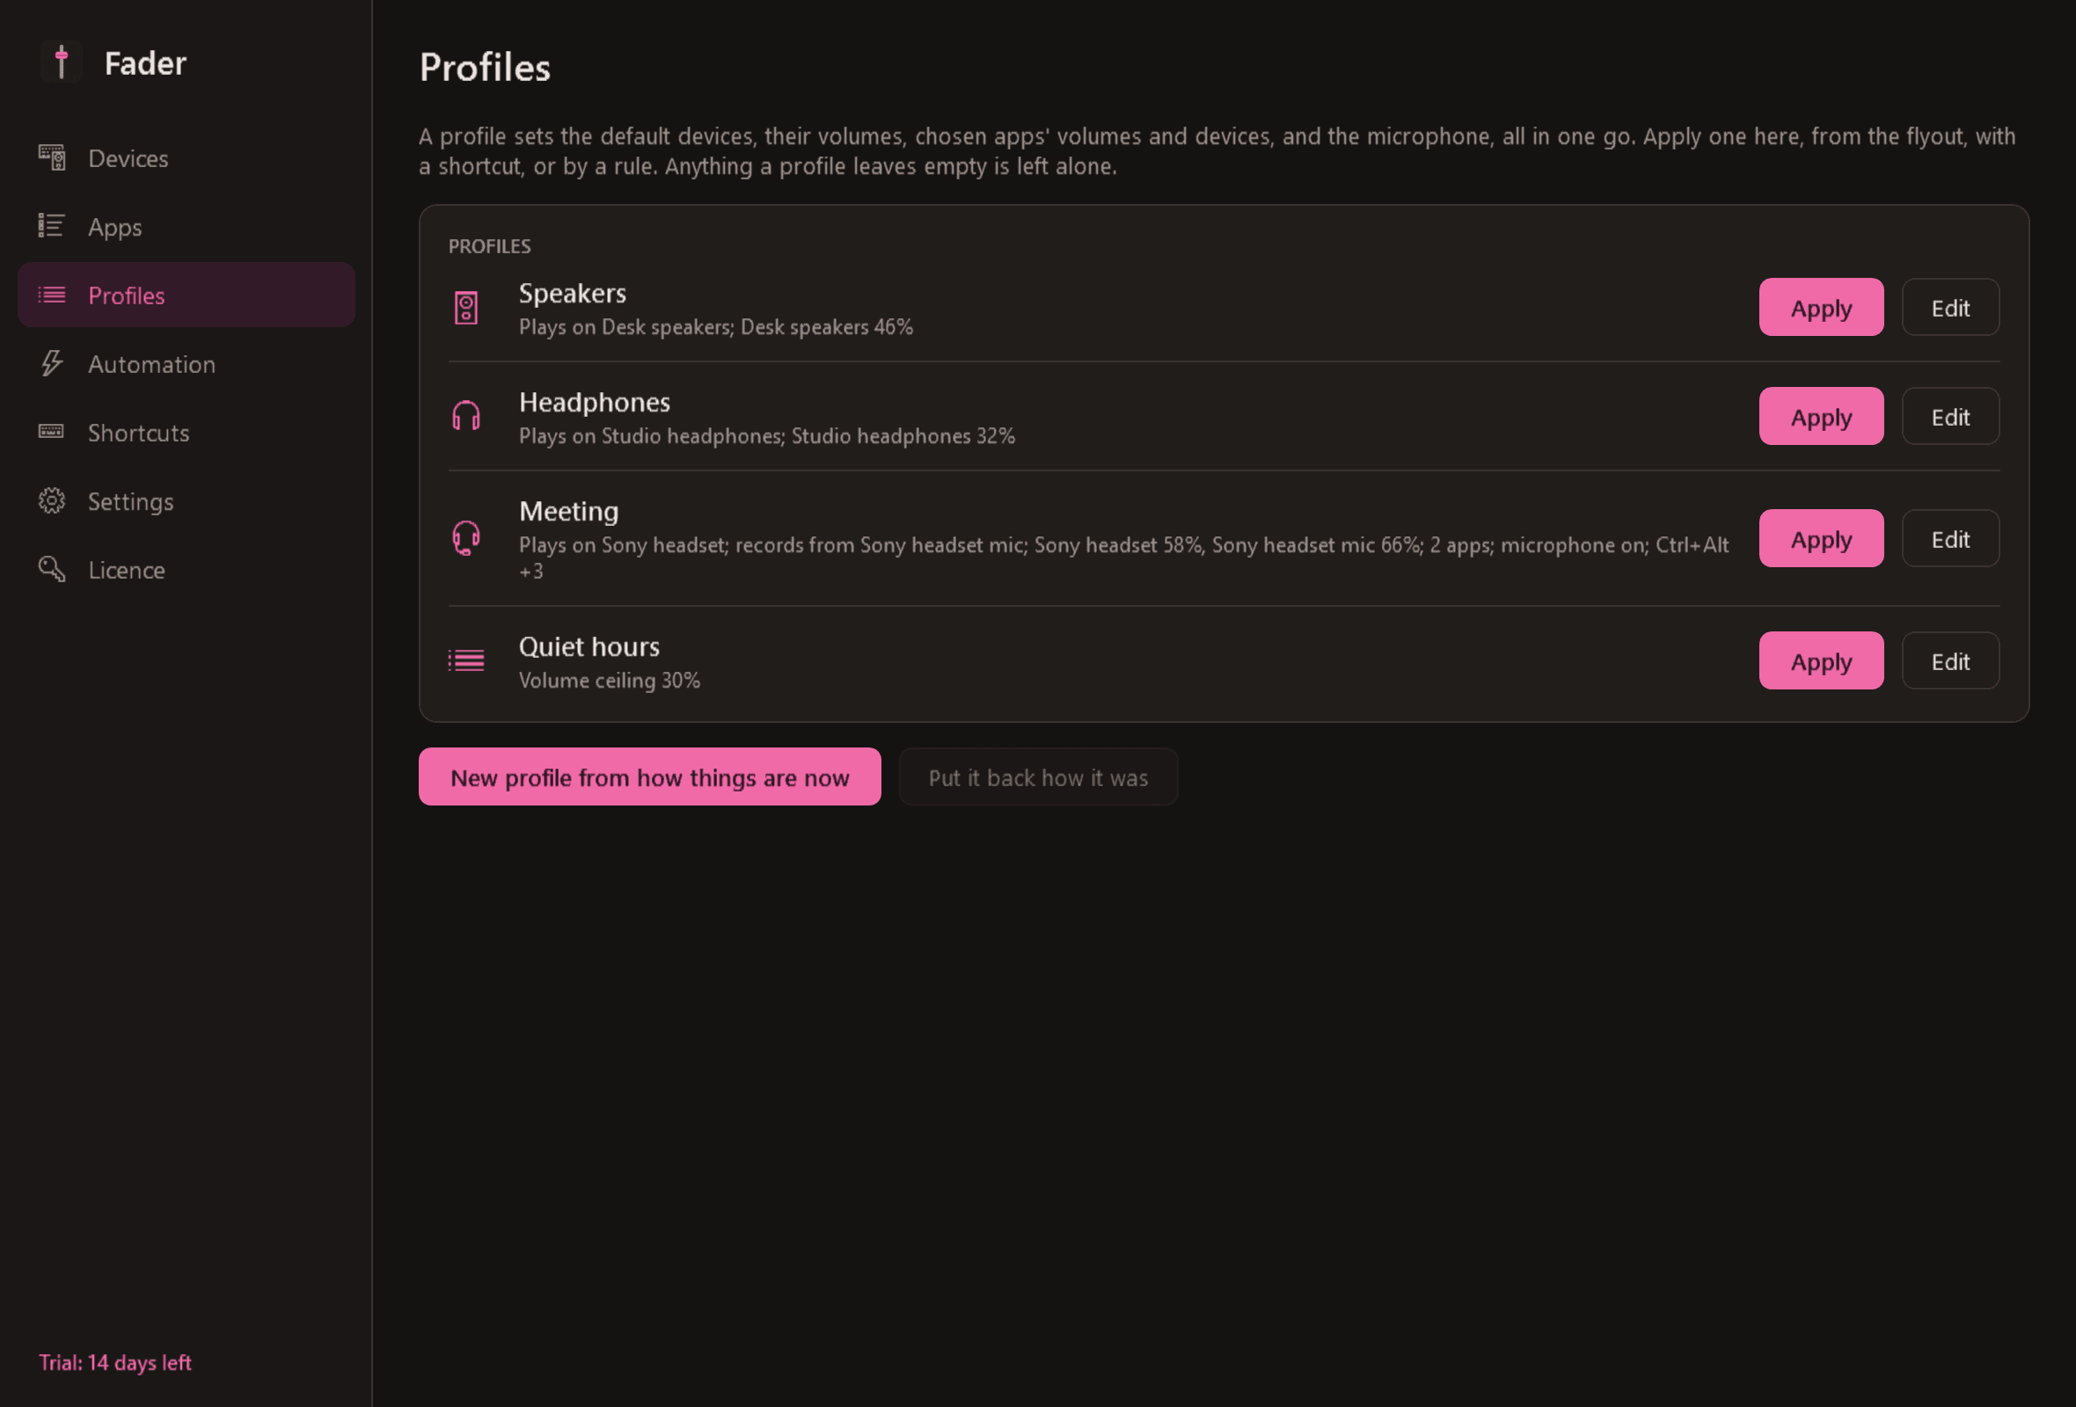2076x1407 pixels.
Task: Edit the Quiet hours profile
Action: pos(1950,661)
